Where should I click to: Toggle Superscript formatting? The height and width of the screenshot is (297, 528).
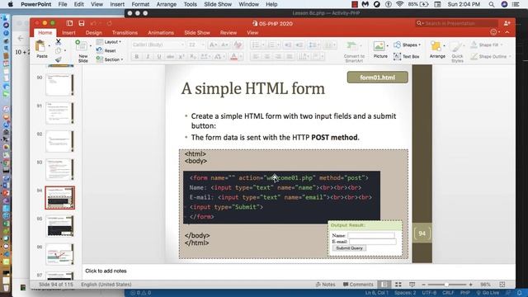(x=181, y=57)
